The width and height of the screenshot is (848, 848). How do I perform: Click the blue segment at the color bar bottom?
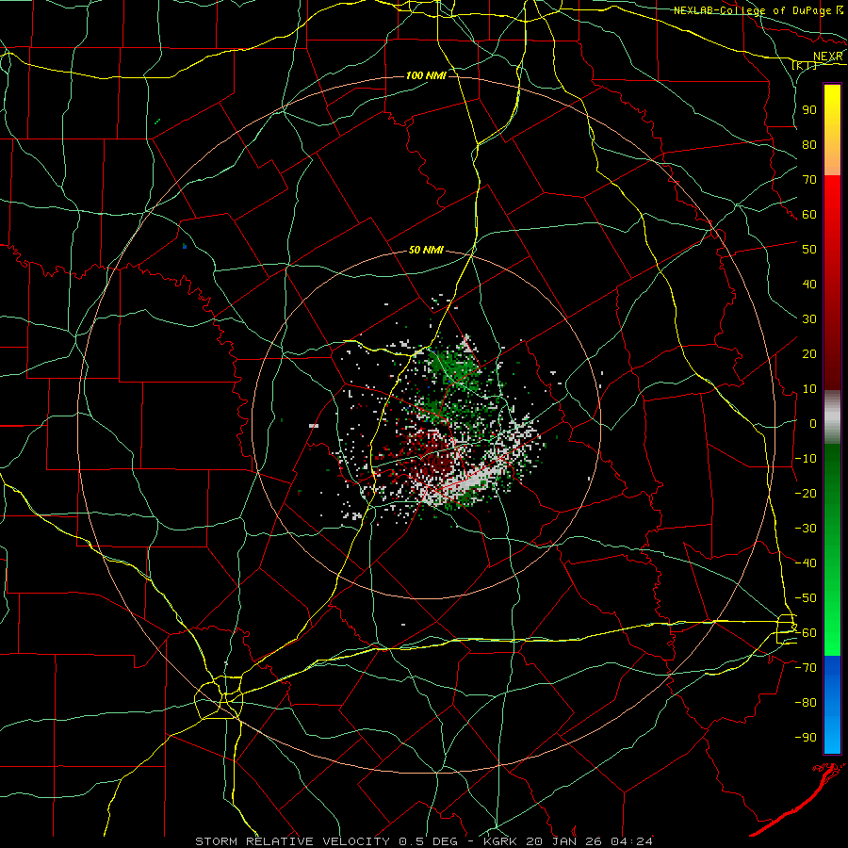click(x=832, y=703)
